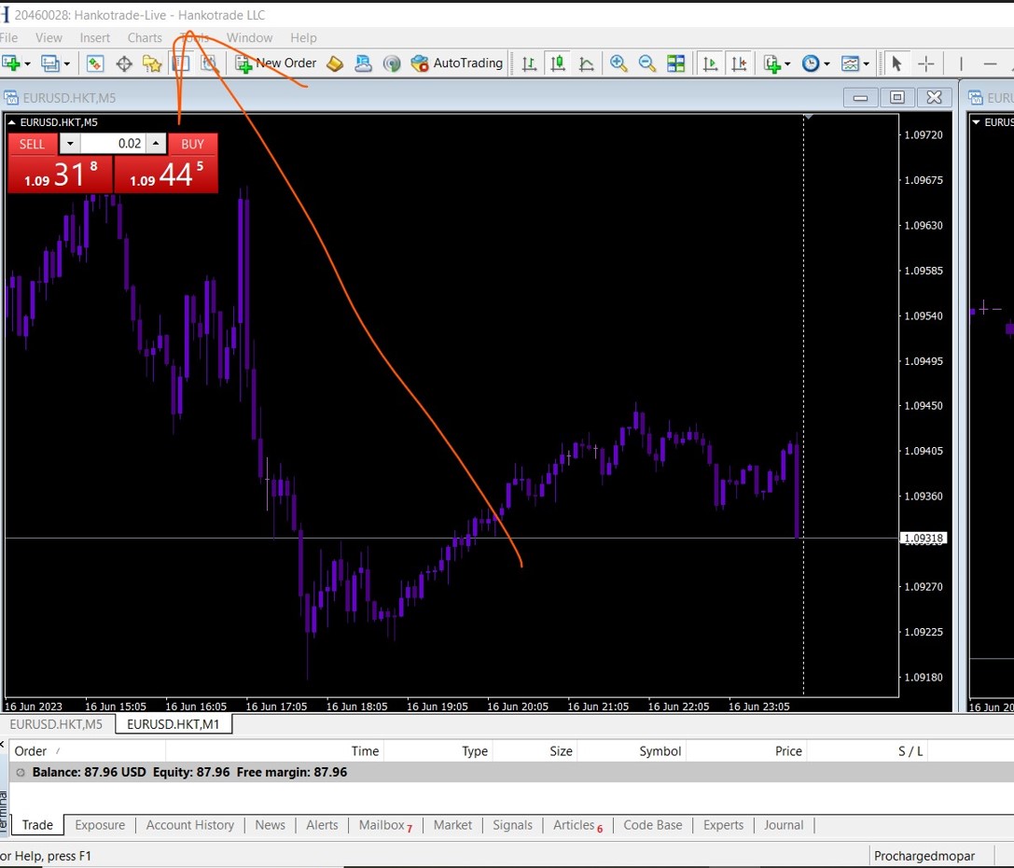Click the yellow MetaEditor icon
1014x868 pixels.
(x=335, y=63)
